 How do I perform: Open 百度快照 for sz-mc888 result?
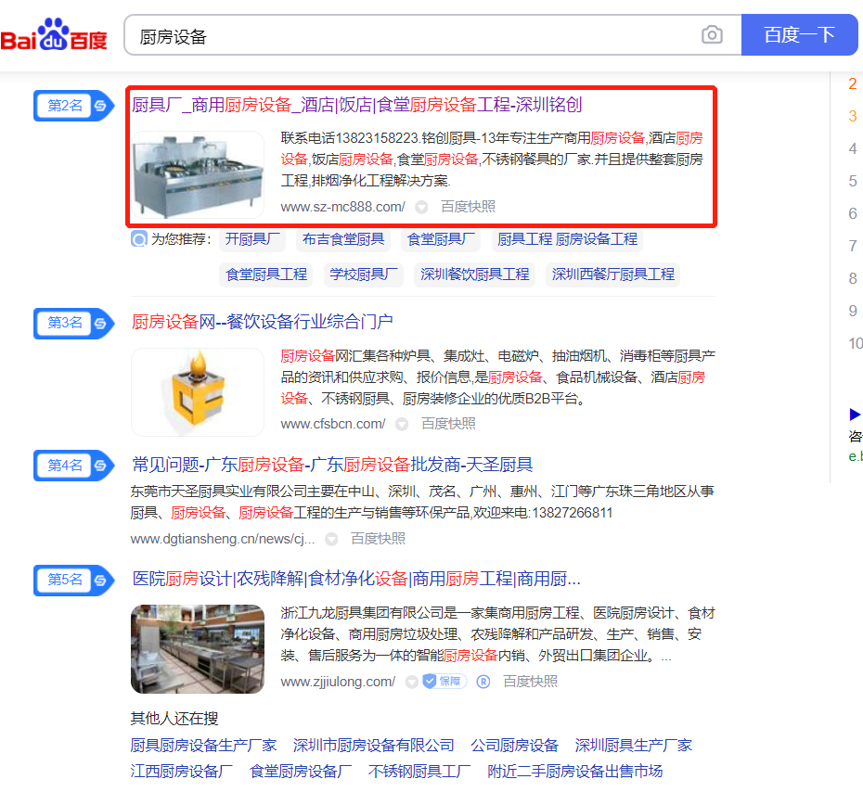pos(468,207)
